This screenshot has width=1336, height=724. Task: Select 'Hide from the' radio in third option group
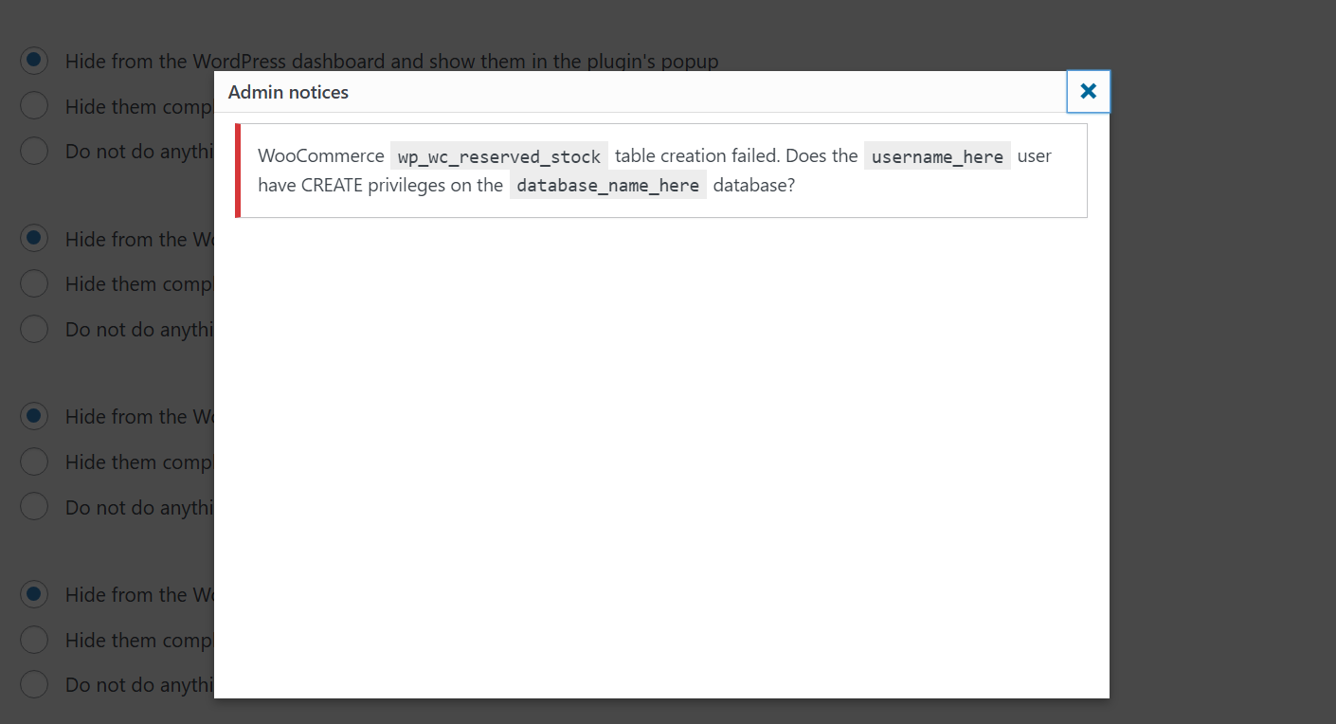34,415
